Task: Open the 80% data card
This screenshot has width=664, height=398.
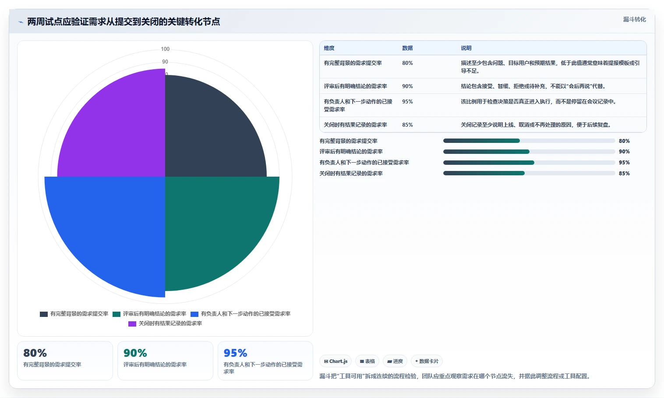Action: click(x=65, y=361)
